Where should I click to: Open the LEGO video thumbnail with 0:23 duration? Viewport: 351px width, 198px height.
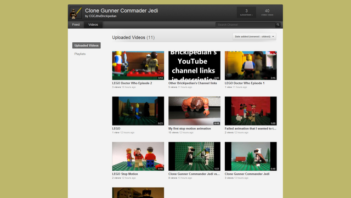(138, 111)
